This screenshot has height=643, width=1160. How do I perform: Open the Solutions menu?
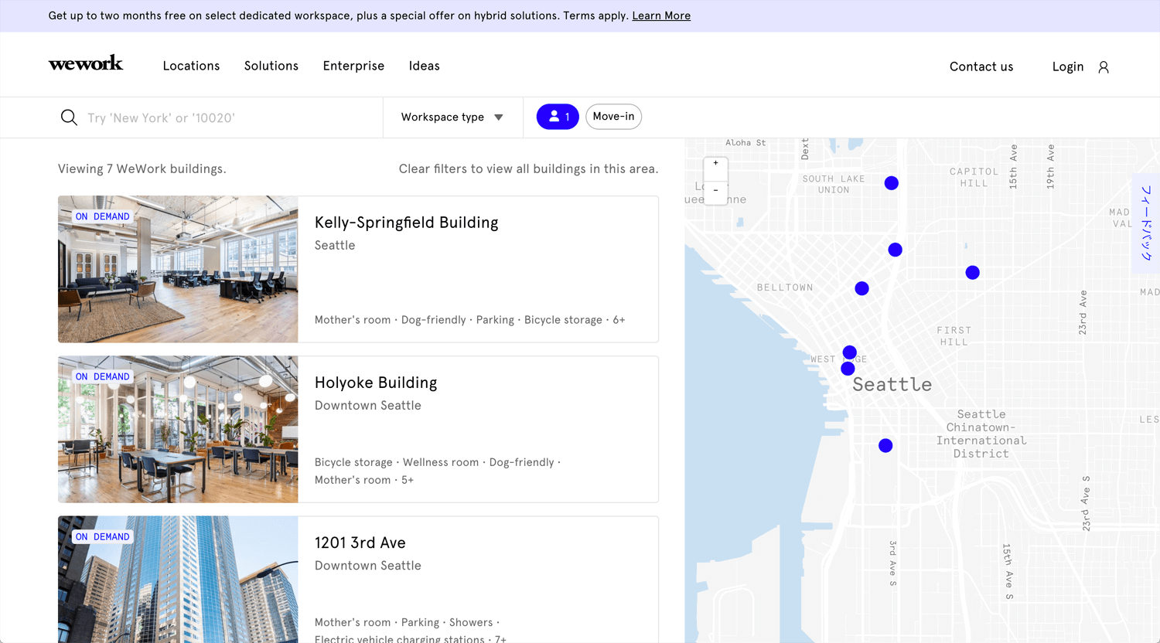click(271, 66)
